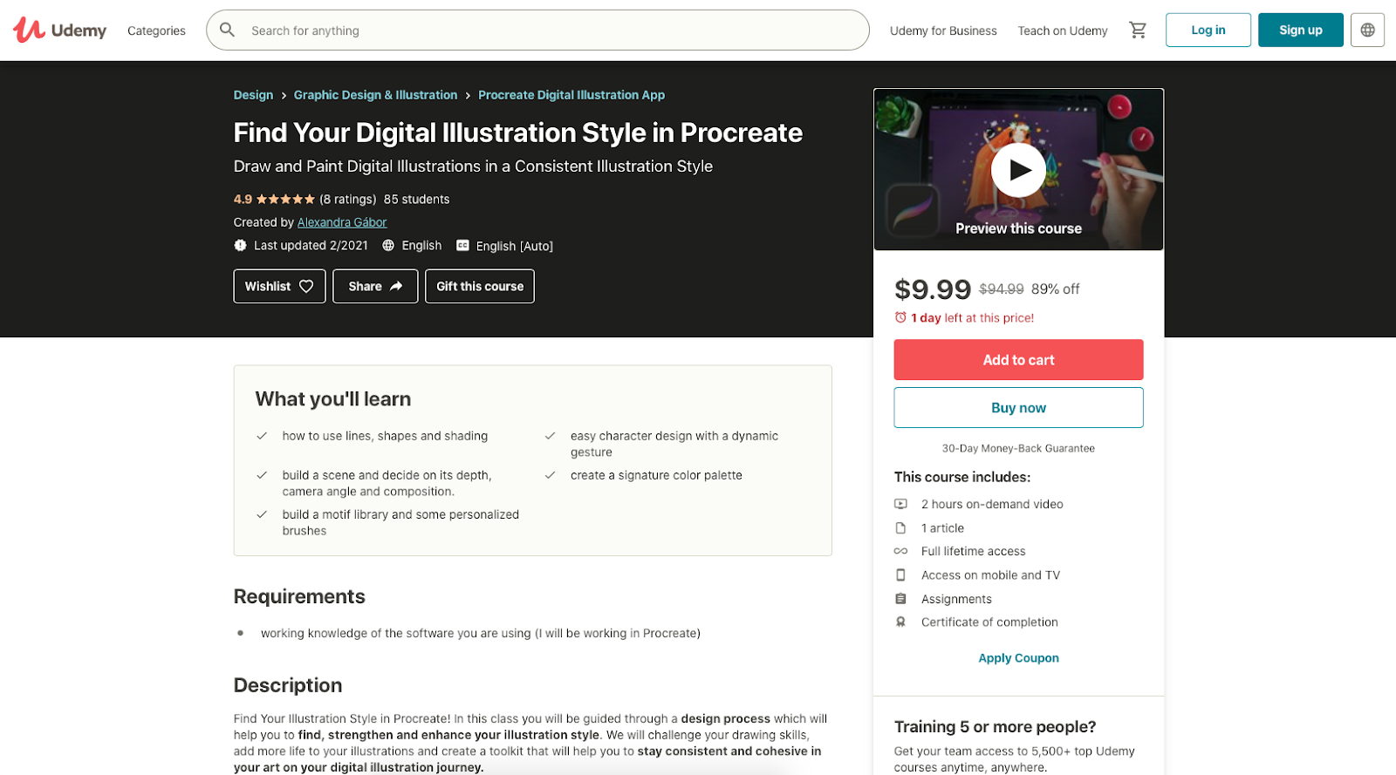Click the (8 ratings) text
1396x775 pixels.
[x=348, y=200]
